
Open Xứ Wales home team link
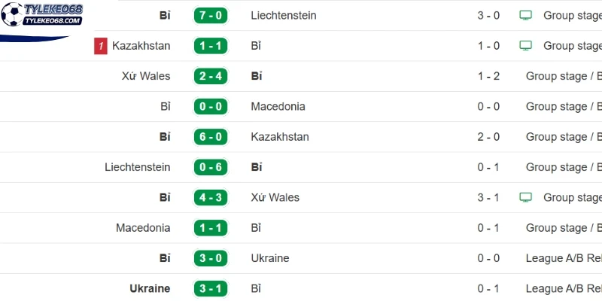[146, 76]
